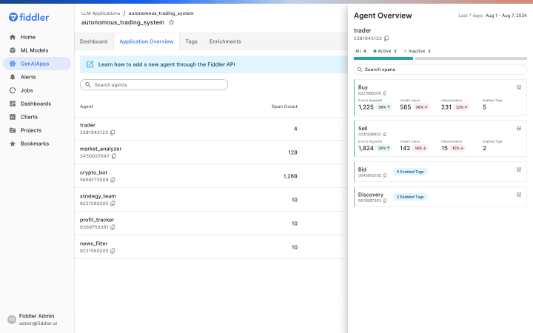Select the market_analyzer agent row
Viewport: 533px width, 333px height.
(x=211, y=152)
